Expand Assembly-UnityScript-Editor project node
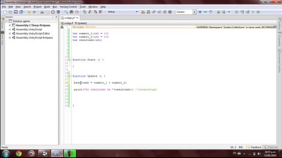The height and width of the screenshot is (158, 282). (x=10, y=33)
